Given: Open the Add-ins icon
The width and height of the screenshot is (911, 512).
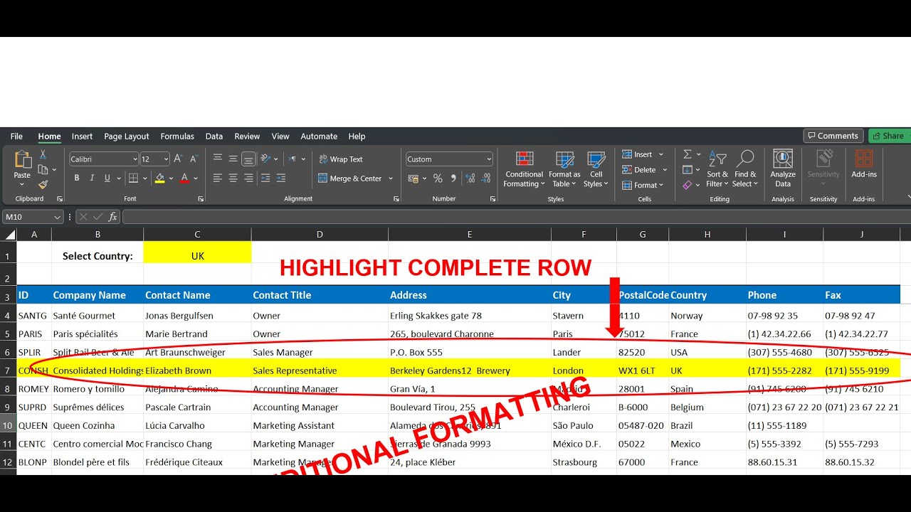Looking at the screenshot, I should (864, 164).
